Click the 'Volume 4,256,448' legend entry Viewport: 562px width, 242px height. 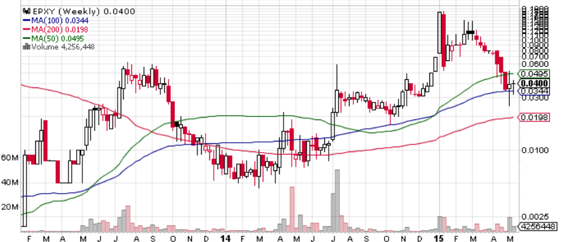pyautogui.click(x=63, y=47)
